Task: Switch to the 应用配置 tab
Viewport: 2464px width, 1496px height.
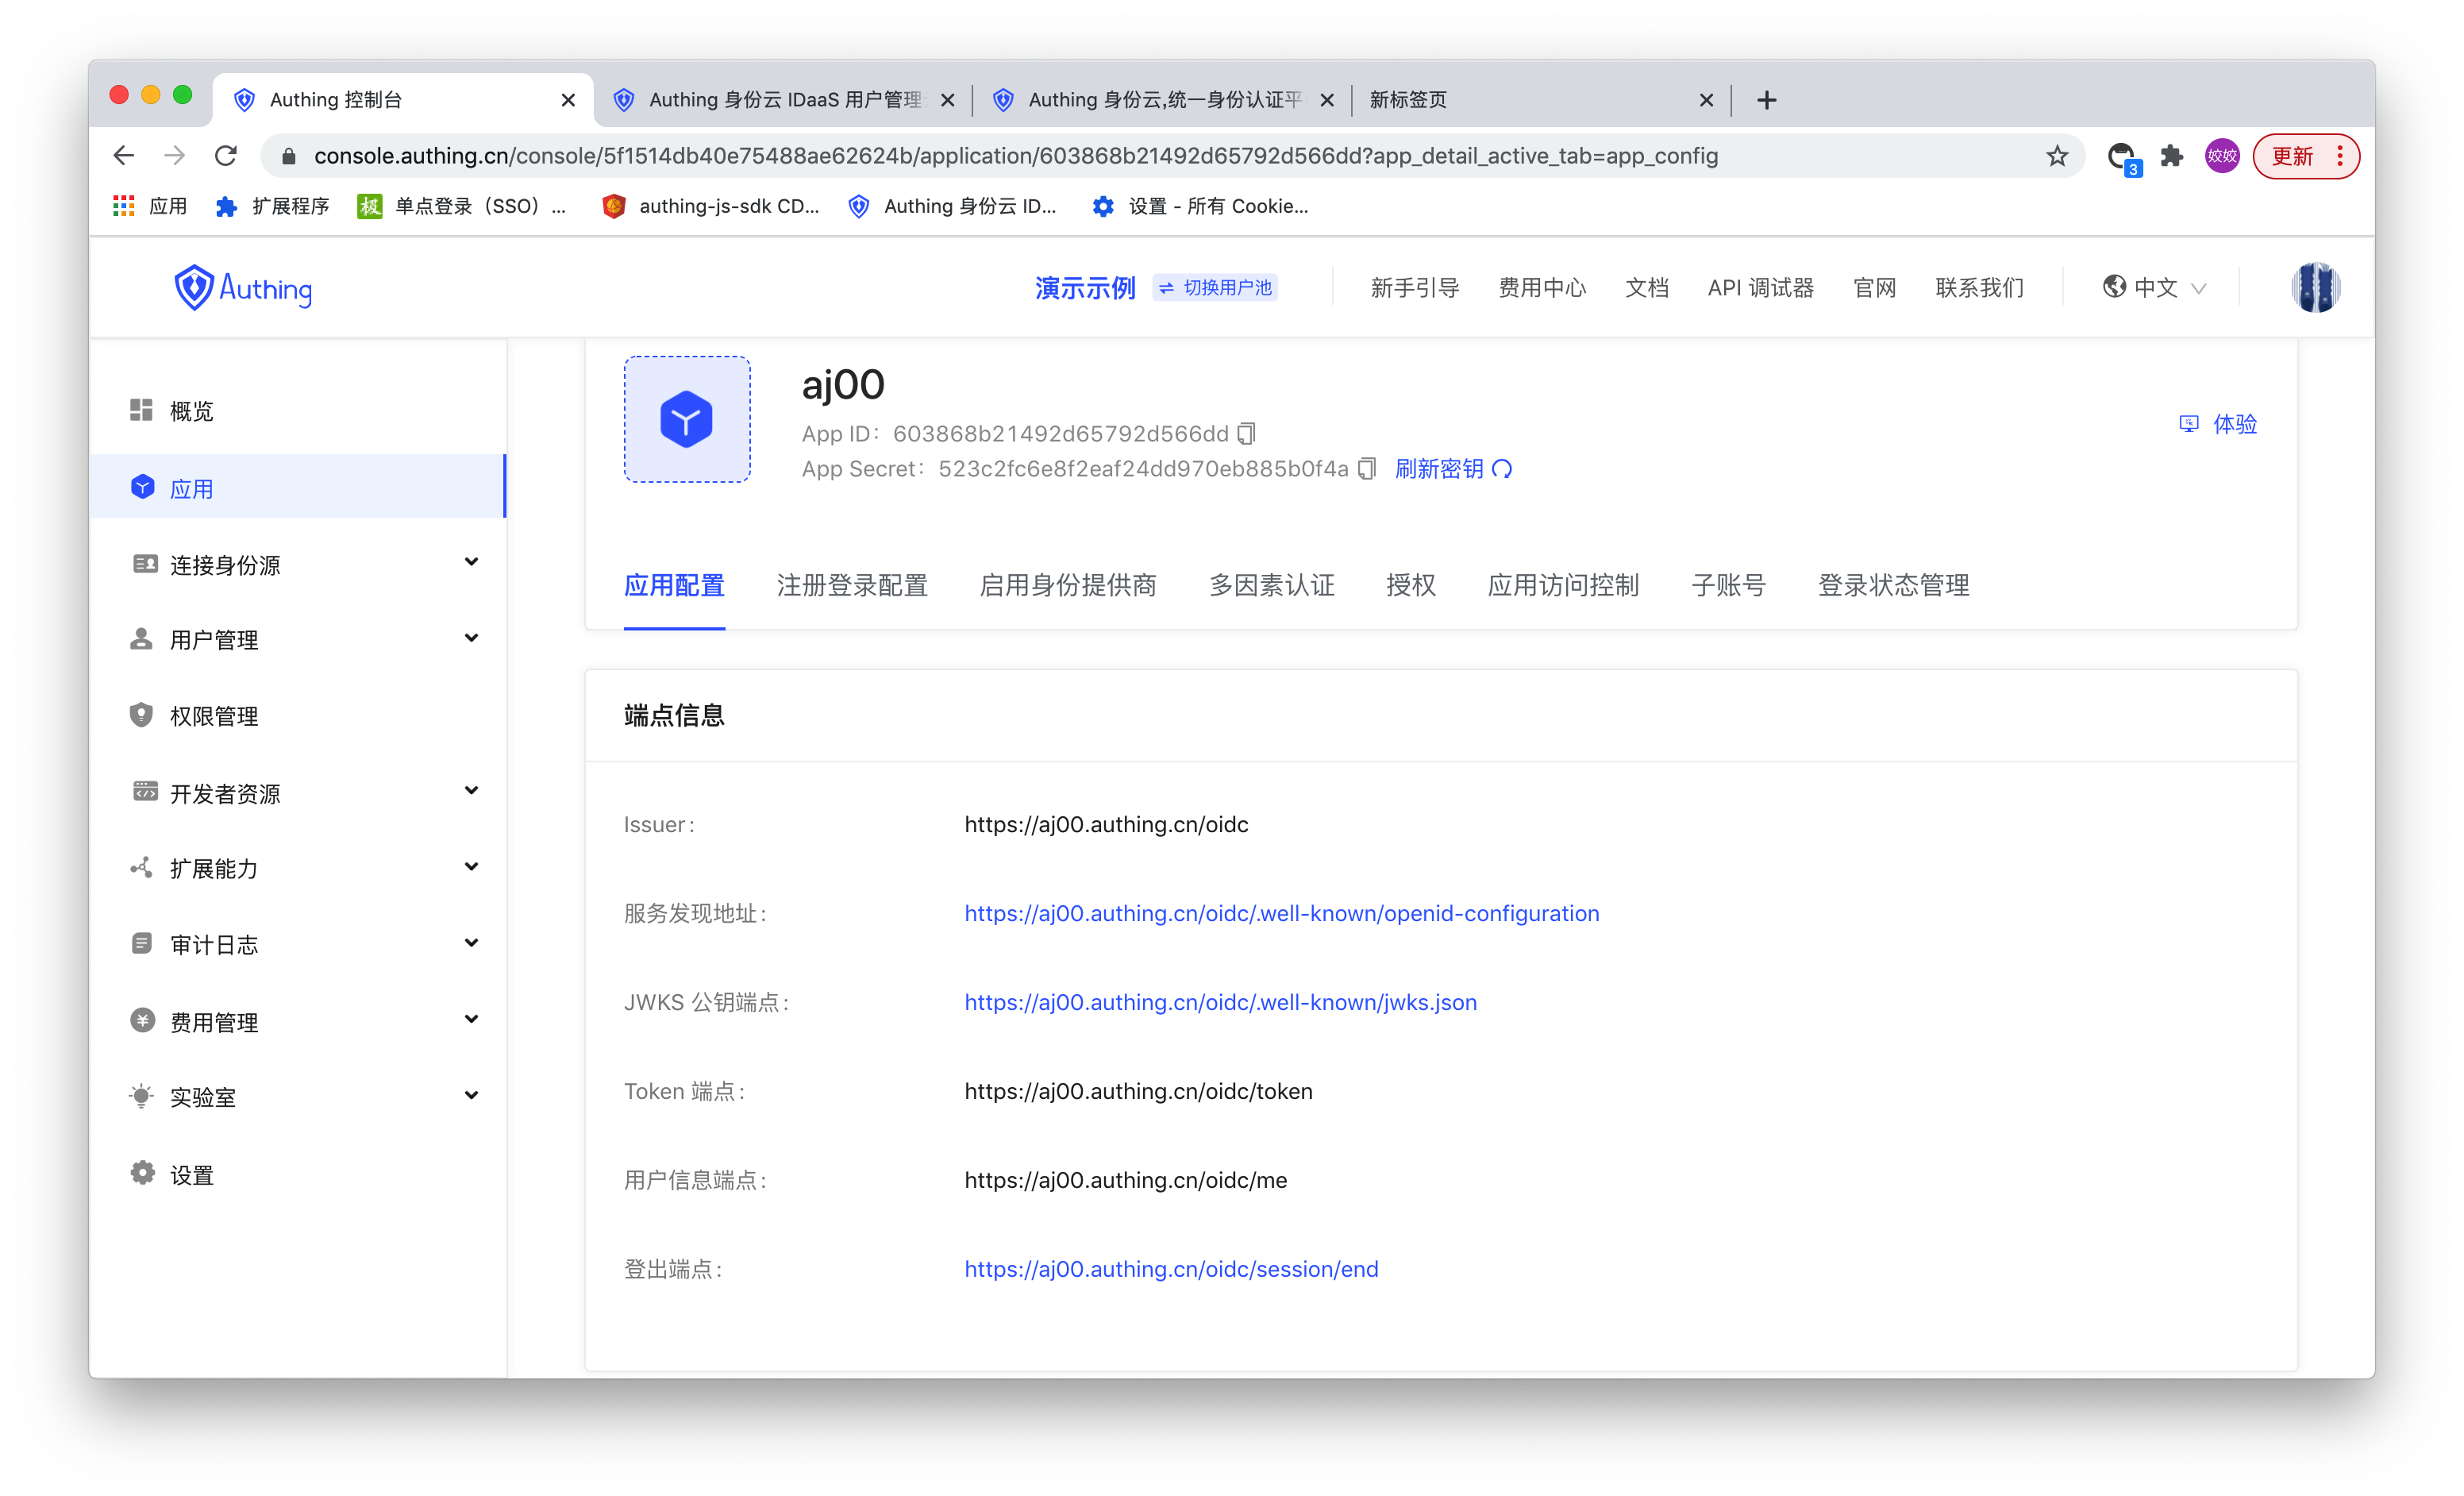Action: [x=674, y=586]
